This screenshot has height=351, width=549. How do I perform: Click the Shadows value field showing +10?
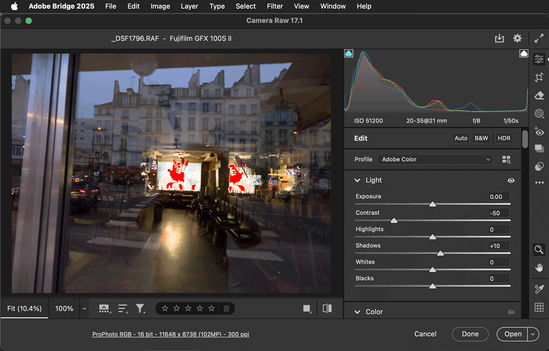pyautogui.click(x=499, y=246)
